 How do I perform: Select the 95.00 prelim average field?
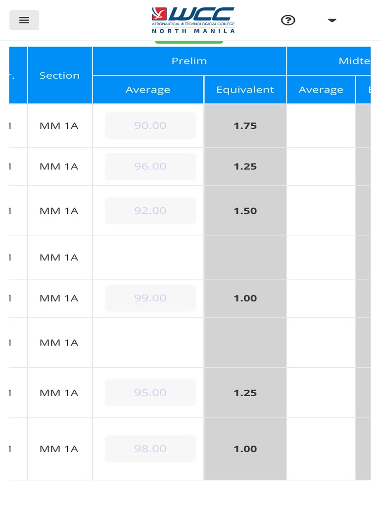pos(150,393)
